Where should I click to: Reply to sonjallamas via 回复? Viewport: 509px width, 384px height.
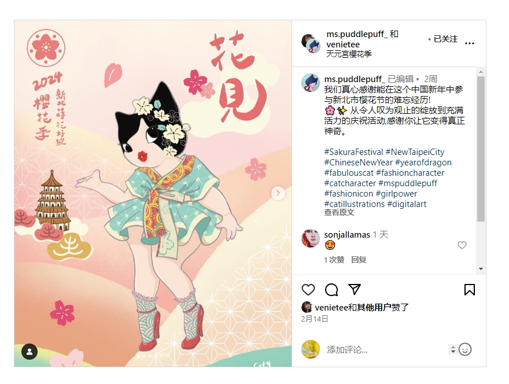tap(359, 260)
